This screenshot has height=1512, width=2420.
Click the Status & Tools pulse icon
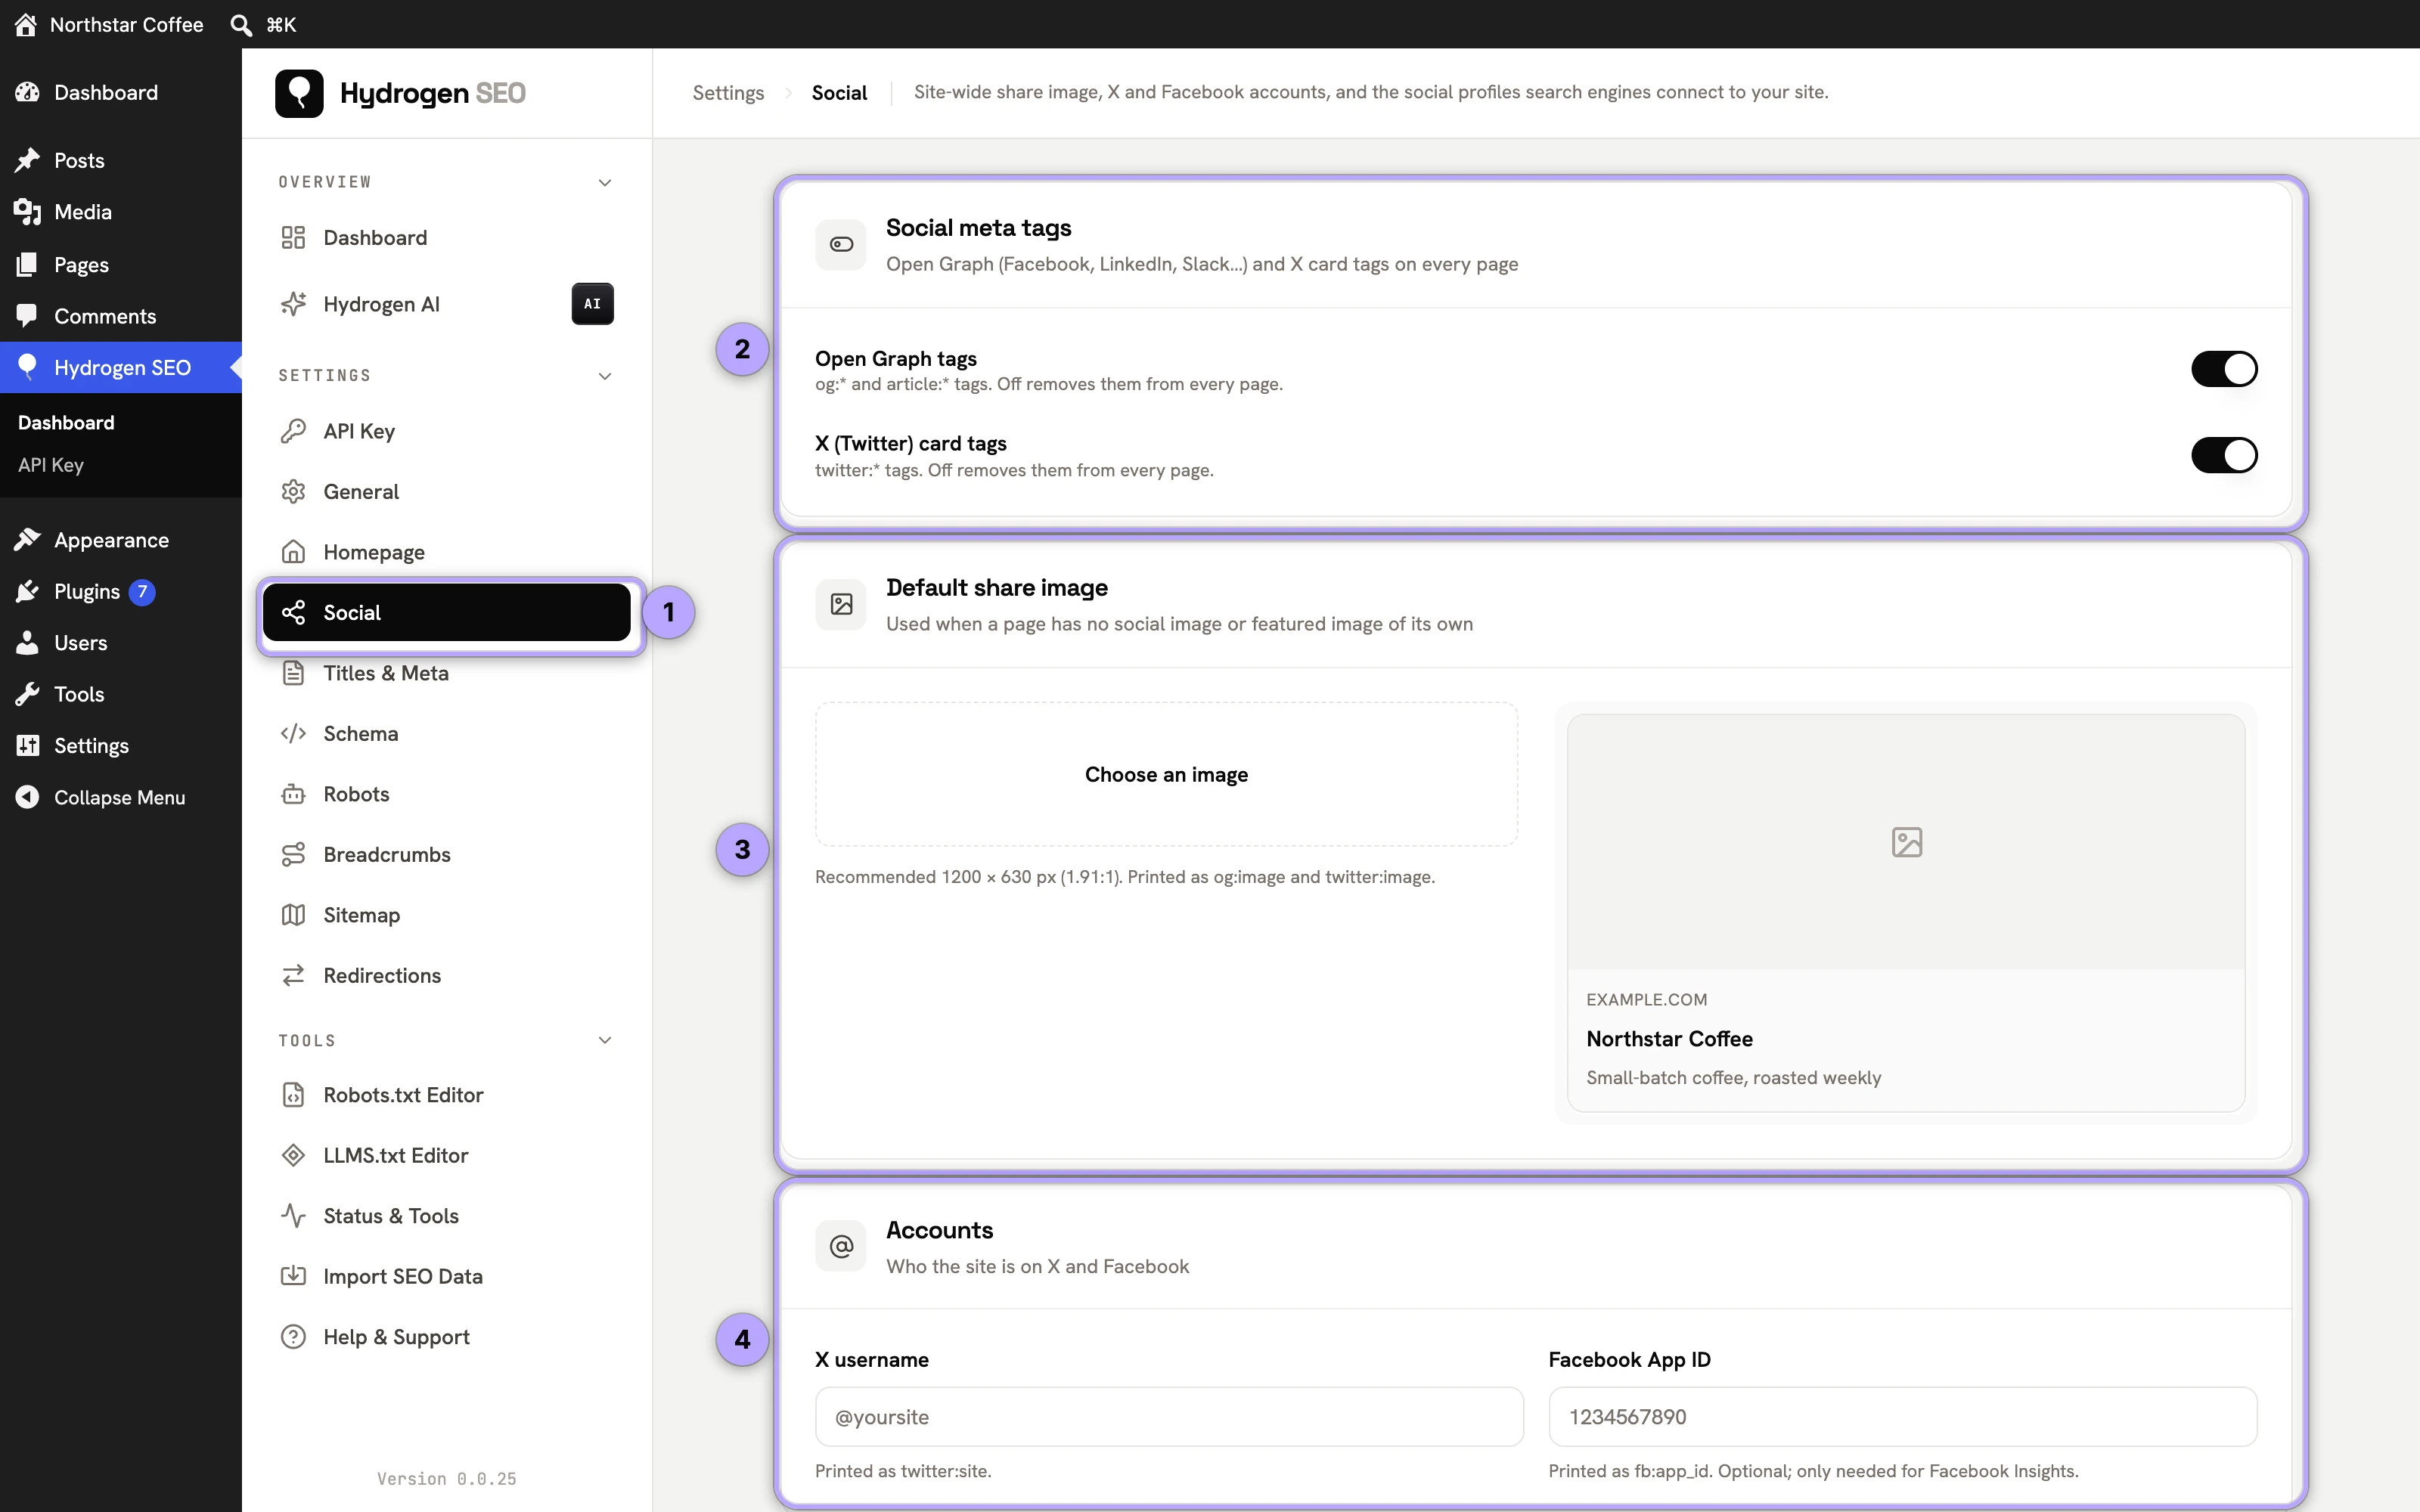click(x=293, y=1216)
